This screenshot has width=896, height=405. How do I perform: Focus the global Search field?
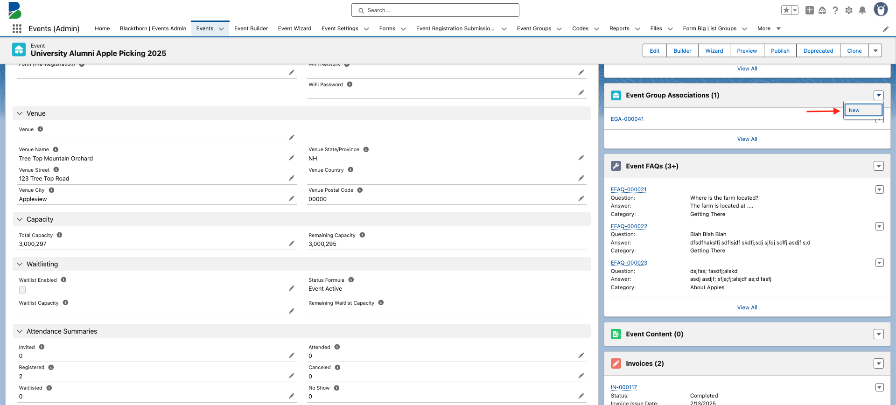point(435,10)
